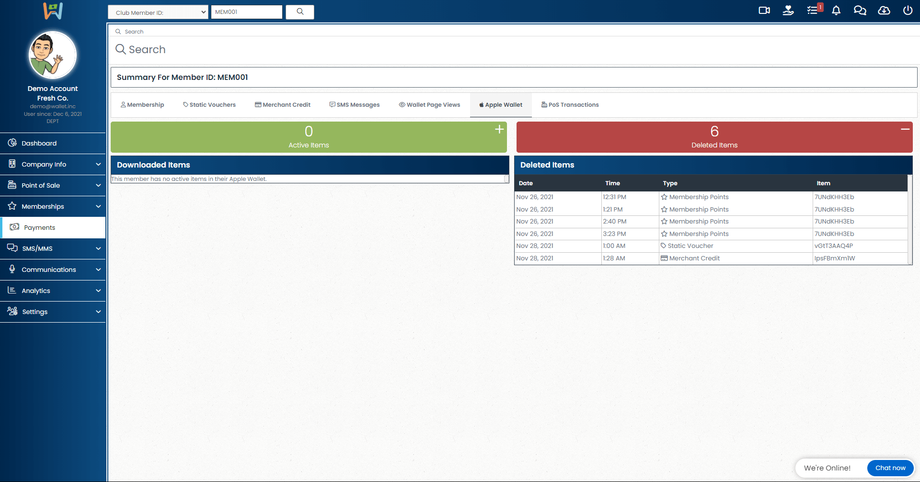Screen dimensions: 920x482
Task: Click the video camera icon in top bar
Action: [x=764, y=11]
